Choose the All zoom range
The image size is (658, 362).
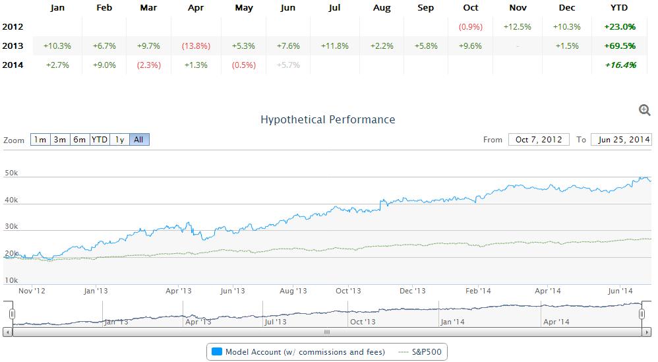pos(139,140)
